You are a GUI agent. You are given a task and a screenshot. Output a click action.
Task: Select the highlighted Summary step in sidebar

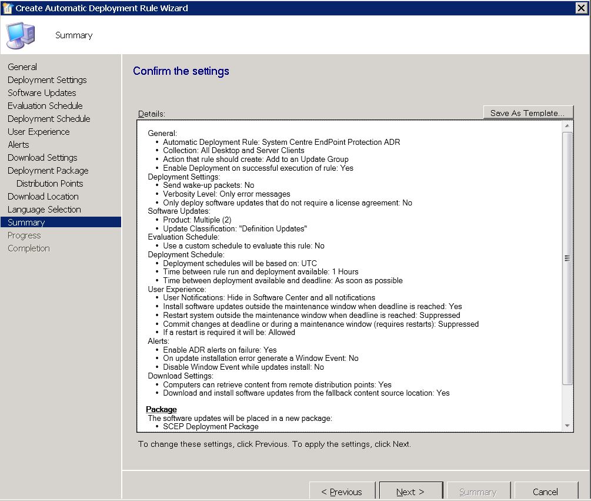coord(61,222)
